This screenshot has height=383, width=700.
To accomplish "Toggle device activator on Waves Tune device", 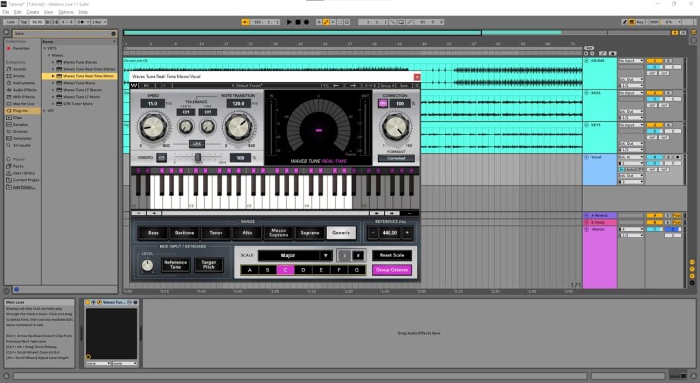I will [x=88, y=302].
